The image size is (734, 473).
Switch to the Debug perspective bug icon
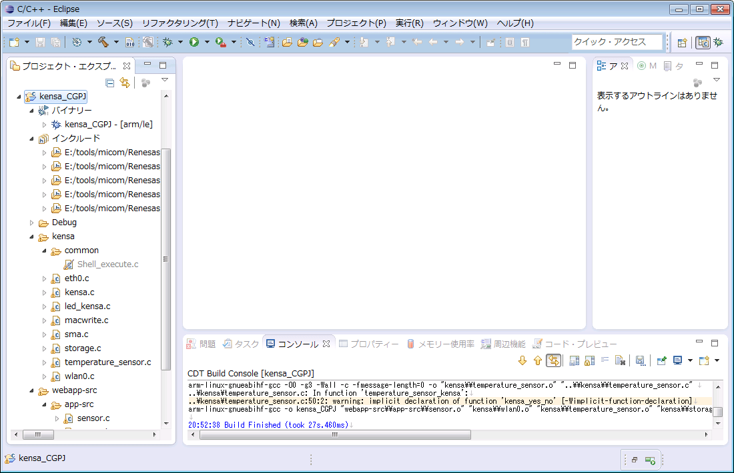(x=718, y=43)
